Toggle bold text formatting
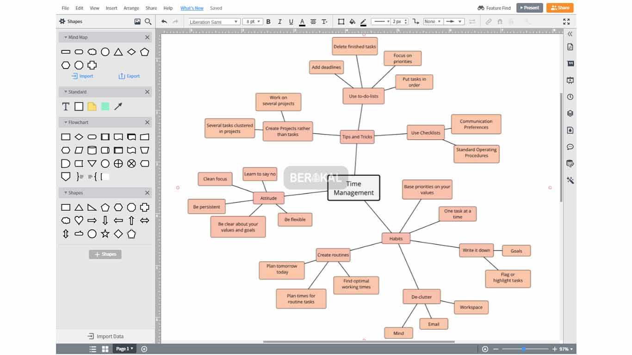 268,21
